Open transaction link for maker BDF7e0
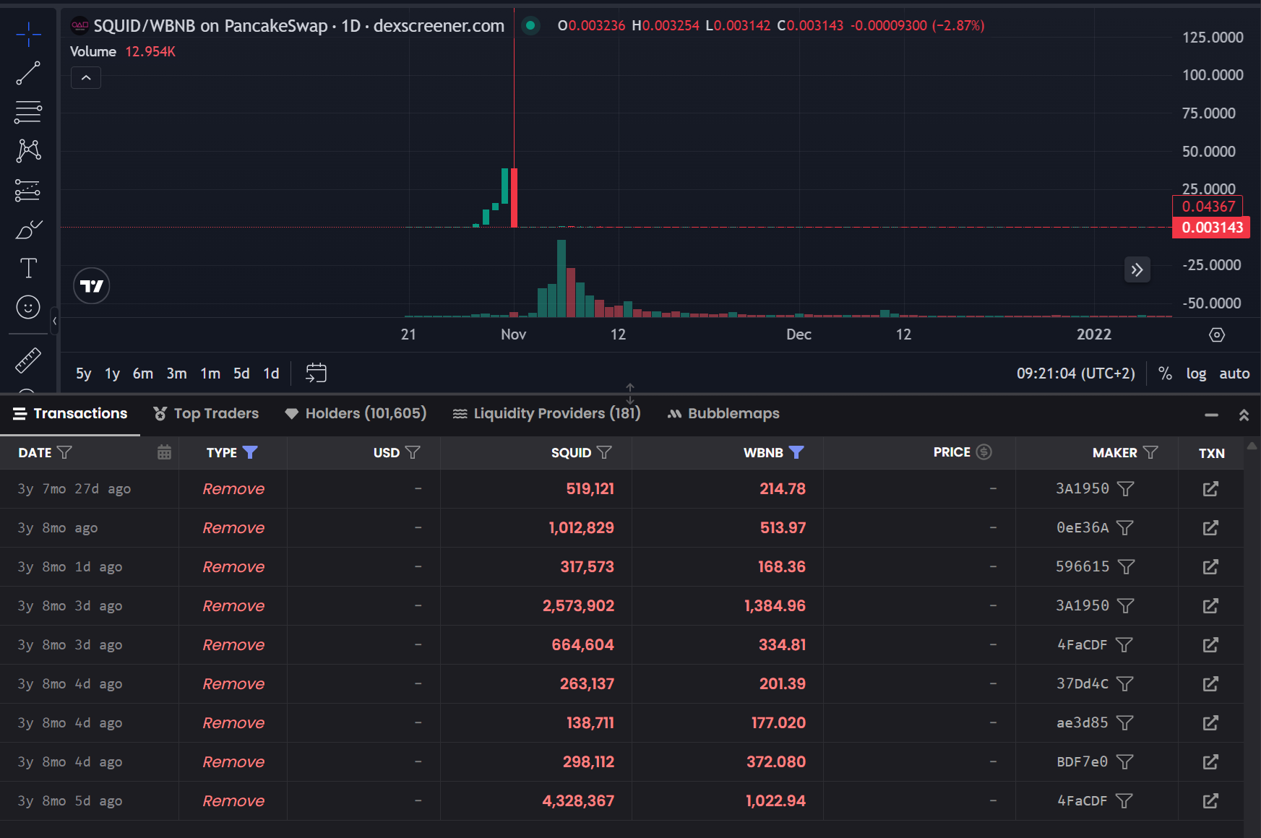This screenshot has height=838, width=1261. (1210, 761)
